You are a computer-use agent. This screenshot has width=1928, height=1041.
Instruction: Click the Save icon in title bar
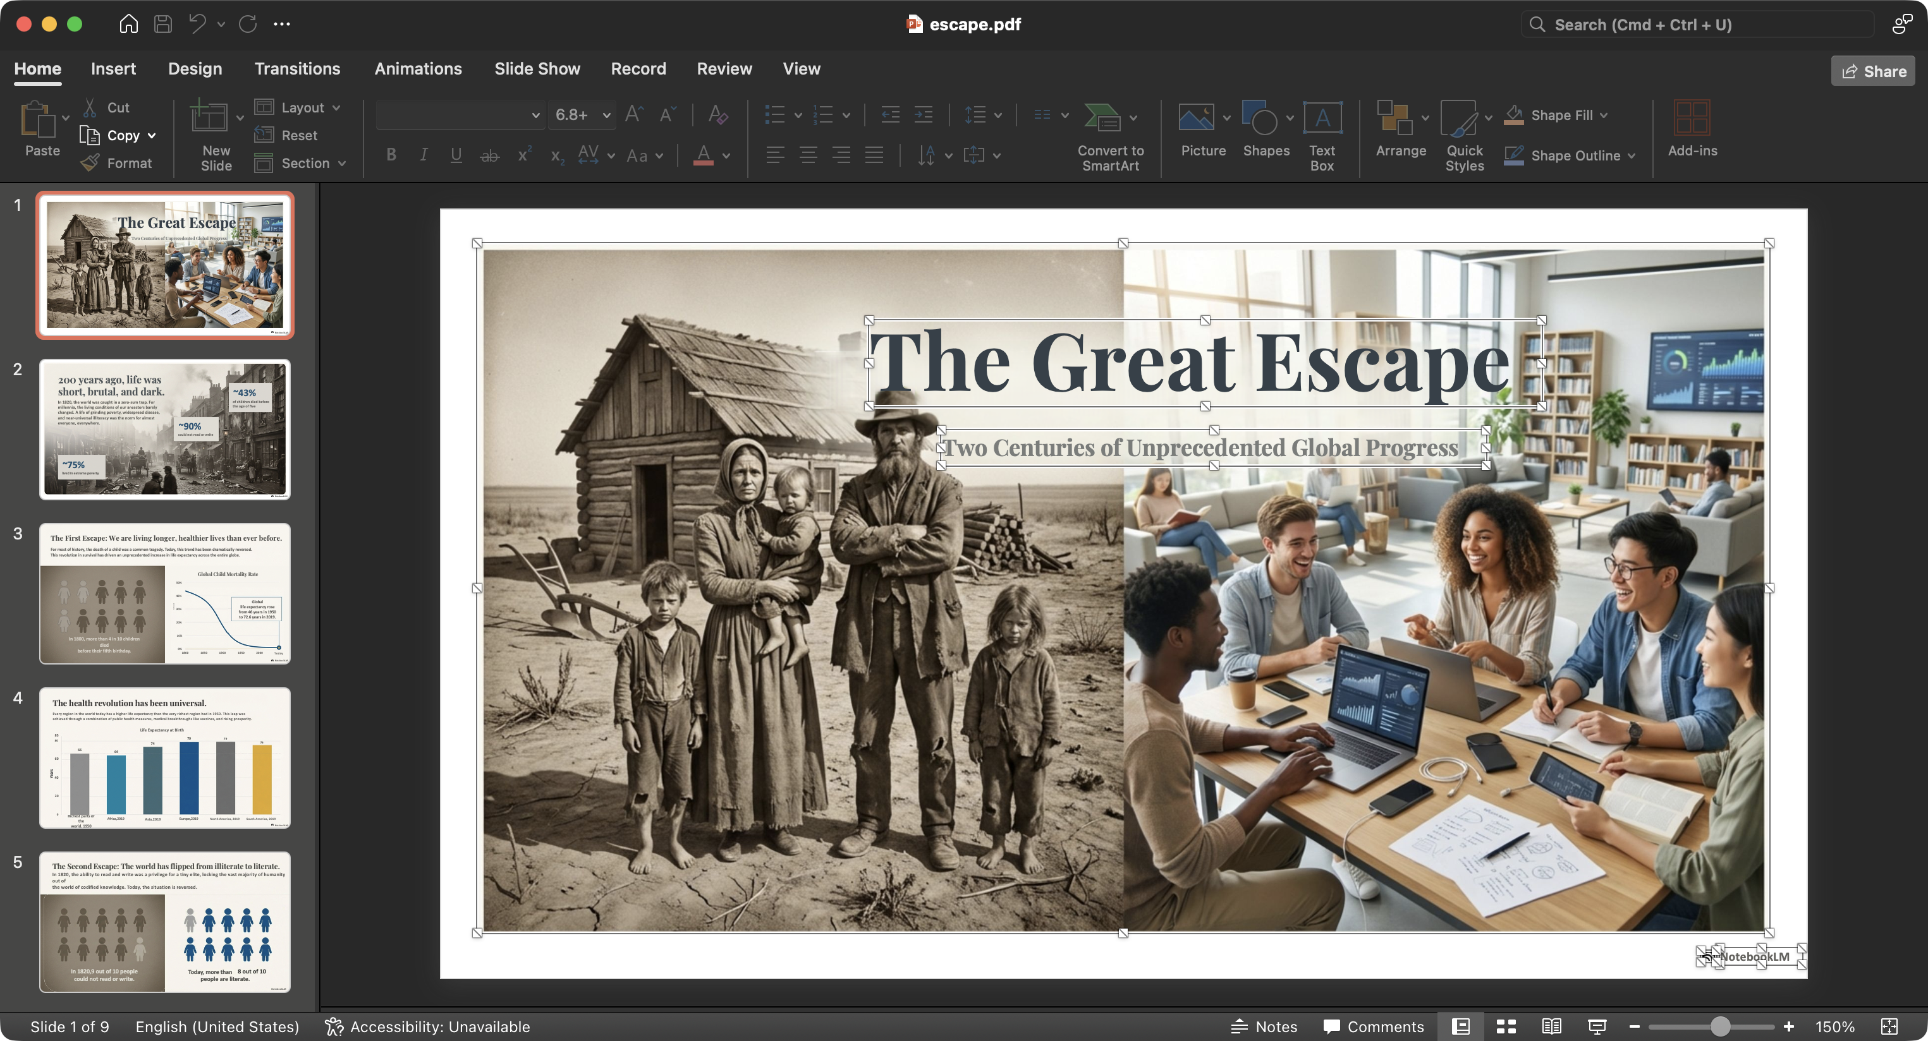click(162, 24)
